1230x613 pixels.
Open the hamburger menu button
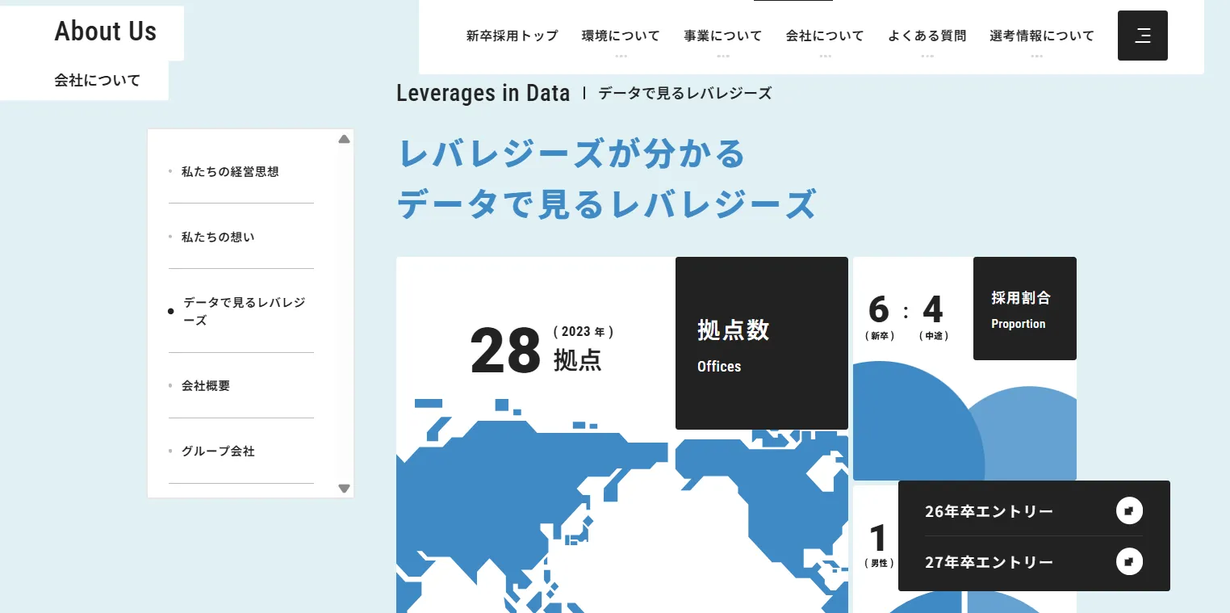1142,36
